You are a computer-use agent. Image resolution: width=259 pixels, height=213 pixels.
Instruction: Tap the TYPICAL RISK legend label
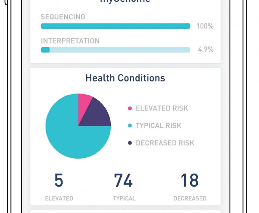[158, 126]
